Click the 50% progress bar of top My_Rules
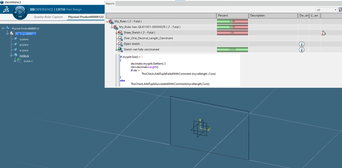The image size is (342, 168). 233,21
